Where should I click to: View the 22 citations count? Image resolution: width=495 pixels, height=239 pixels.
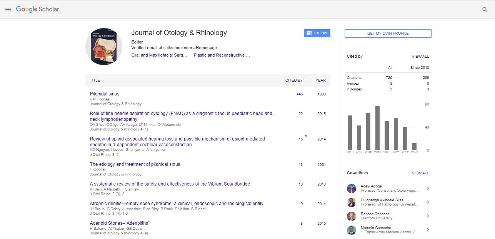(301, 114)
